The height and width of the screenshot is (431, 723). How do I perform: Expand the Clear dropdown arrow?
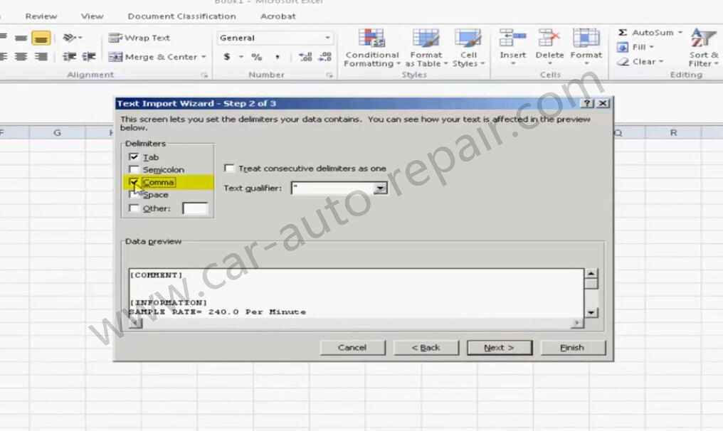(x=661, y=62)
